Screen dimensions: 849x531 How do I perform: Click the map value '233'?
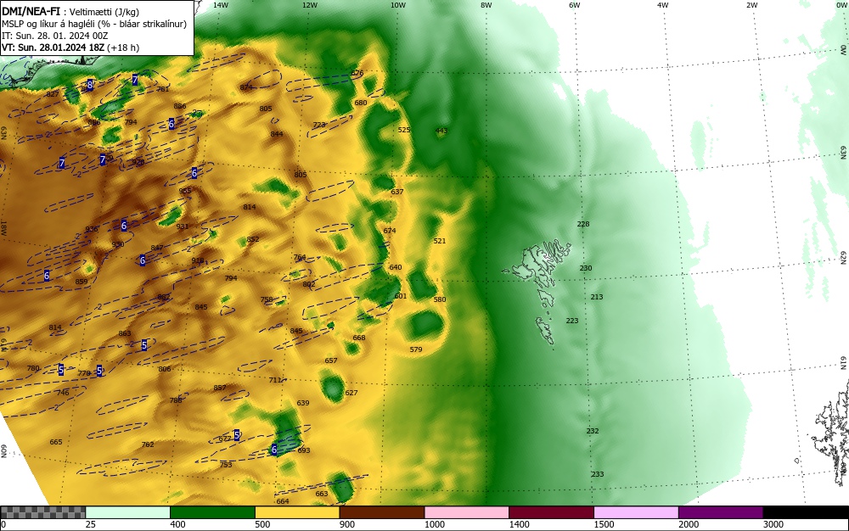pos(597,474)
